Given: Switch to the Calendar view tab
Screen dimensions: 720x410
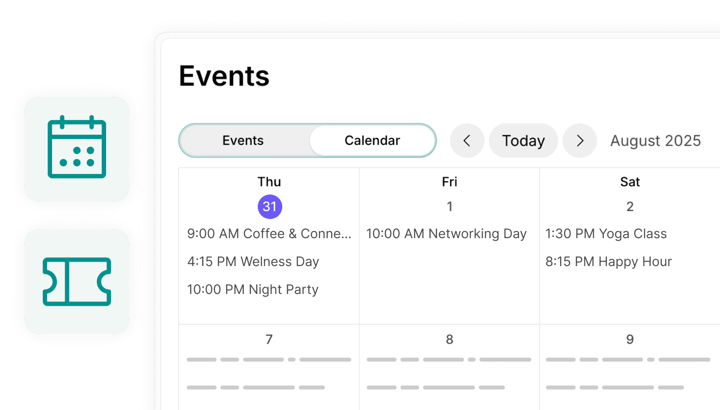Looking at the screenshot, I should pos(372,140).
